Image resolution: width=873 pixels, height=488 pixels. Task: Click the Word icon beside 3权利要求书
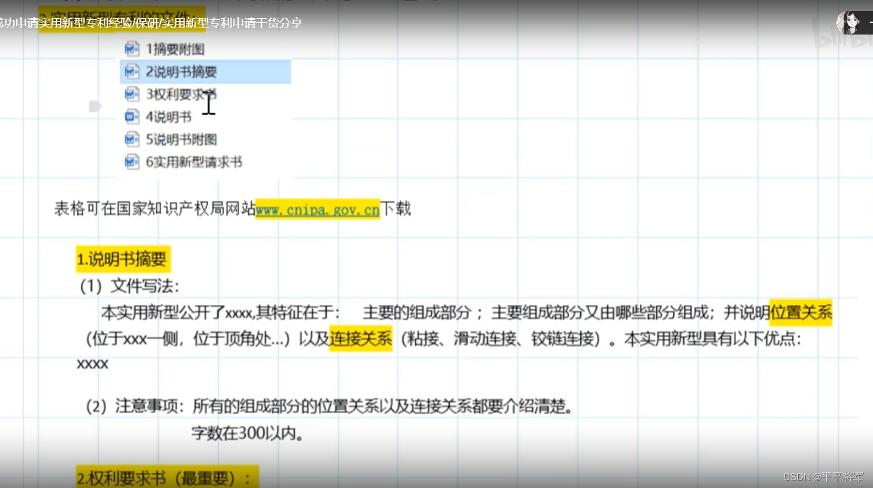pyautogui.click(x=132, y=94)
